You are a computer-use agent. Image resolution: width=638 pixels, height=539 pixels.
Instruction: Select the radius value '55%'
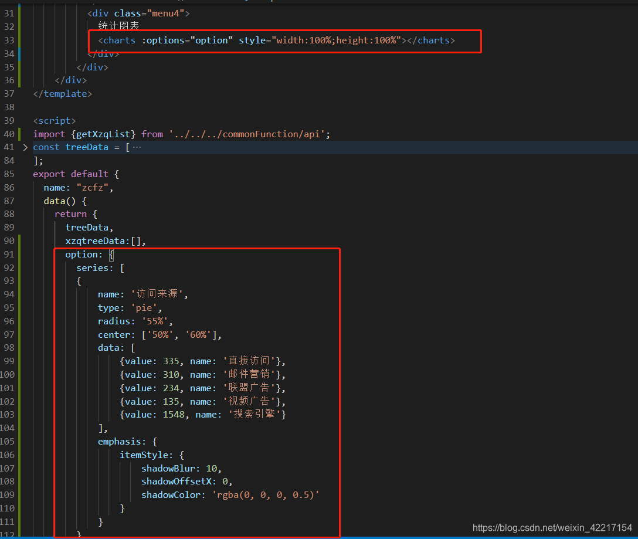(x=154, y=321)
